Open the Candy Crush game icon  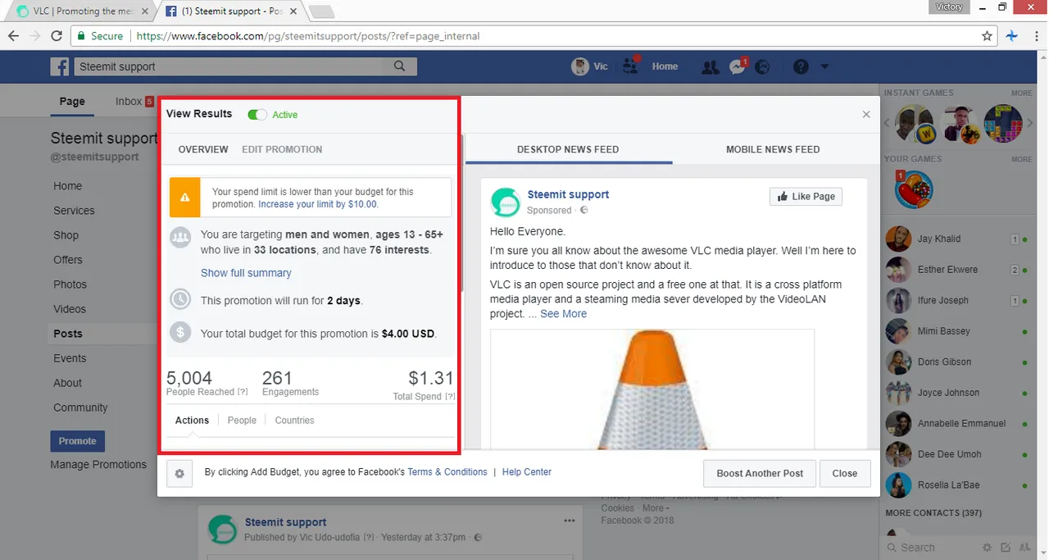click(914, 189)
